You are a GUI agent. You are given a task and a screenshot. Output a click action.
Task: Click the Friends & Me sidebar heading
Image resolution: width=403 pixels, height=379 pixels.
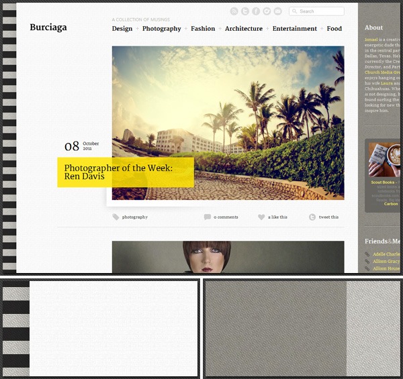pos(382,241)
